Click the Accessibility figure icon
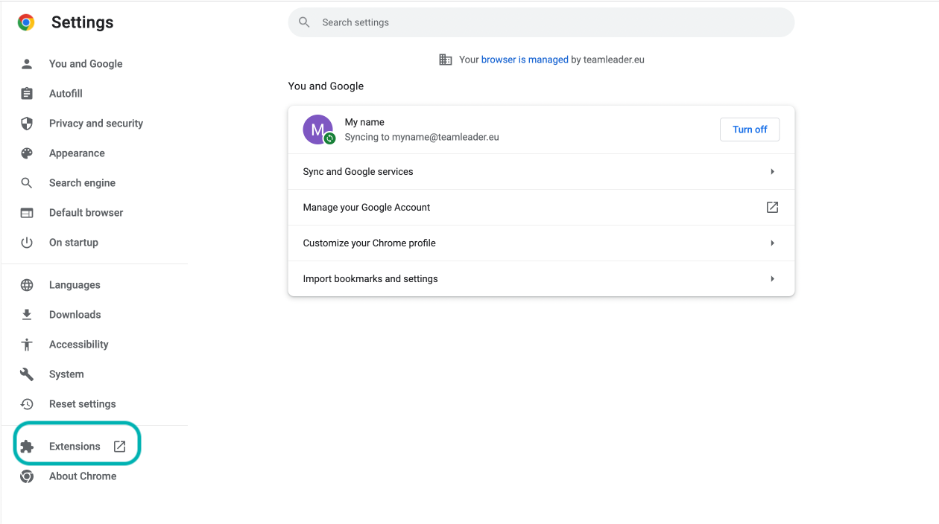This screenshot has height=524, width=939. (x=27, y=345)
